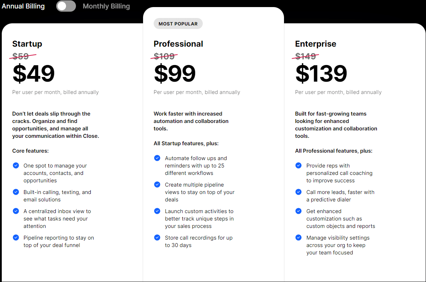
Task: Click checkmark beside 'Get enhanced customization'
Action: click(x=298, y=211)
